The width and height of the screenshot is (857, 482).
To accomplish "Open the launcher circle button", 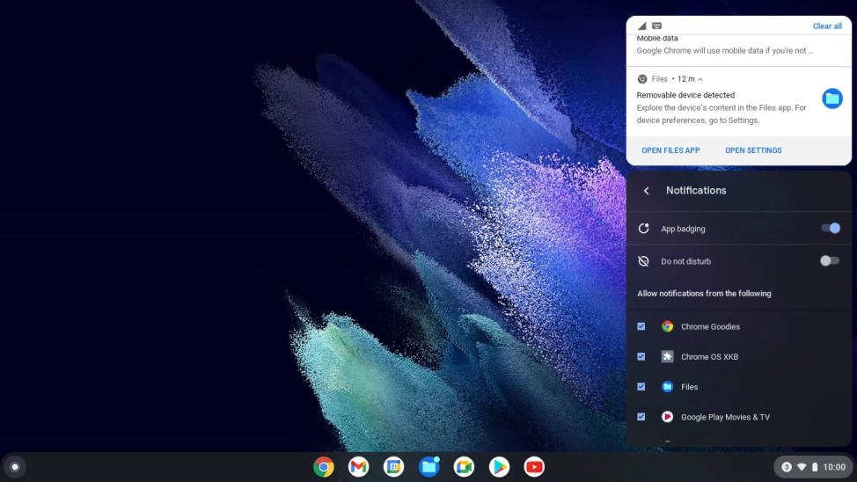I will [x=15, y=467].
